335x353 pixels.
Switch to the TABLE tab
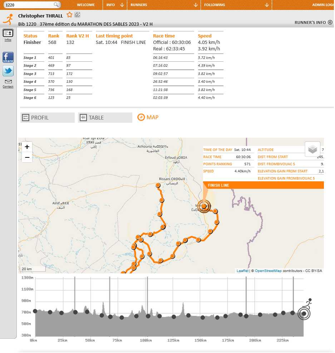click(x=105, y=117)
